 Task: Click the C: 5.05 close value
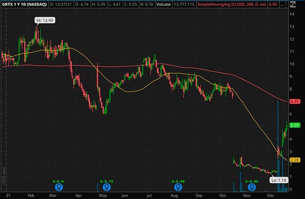130,4
